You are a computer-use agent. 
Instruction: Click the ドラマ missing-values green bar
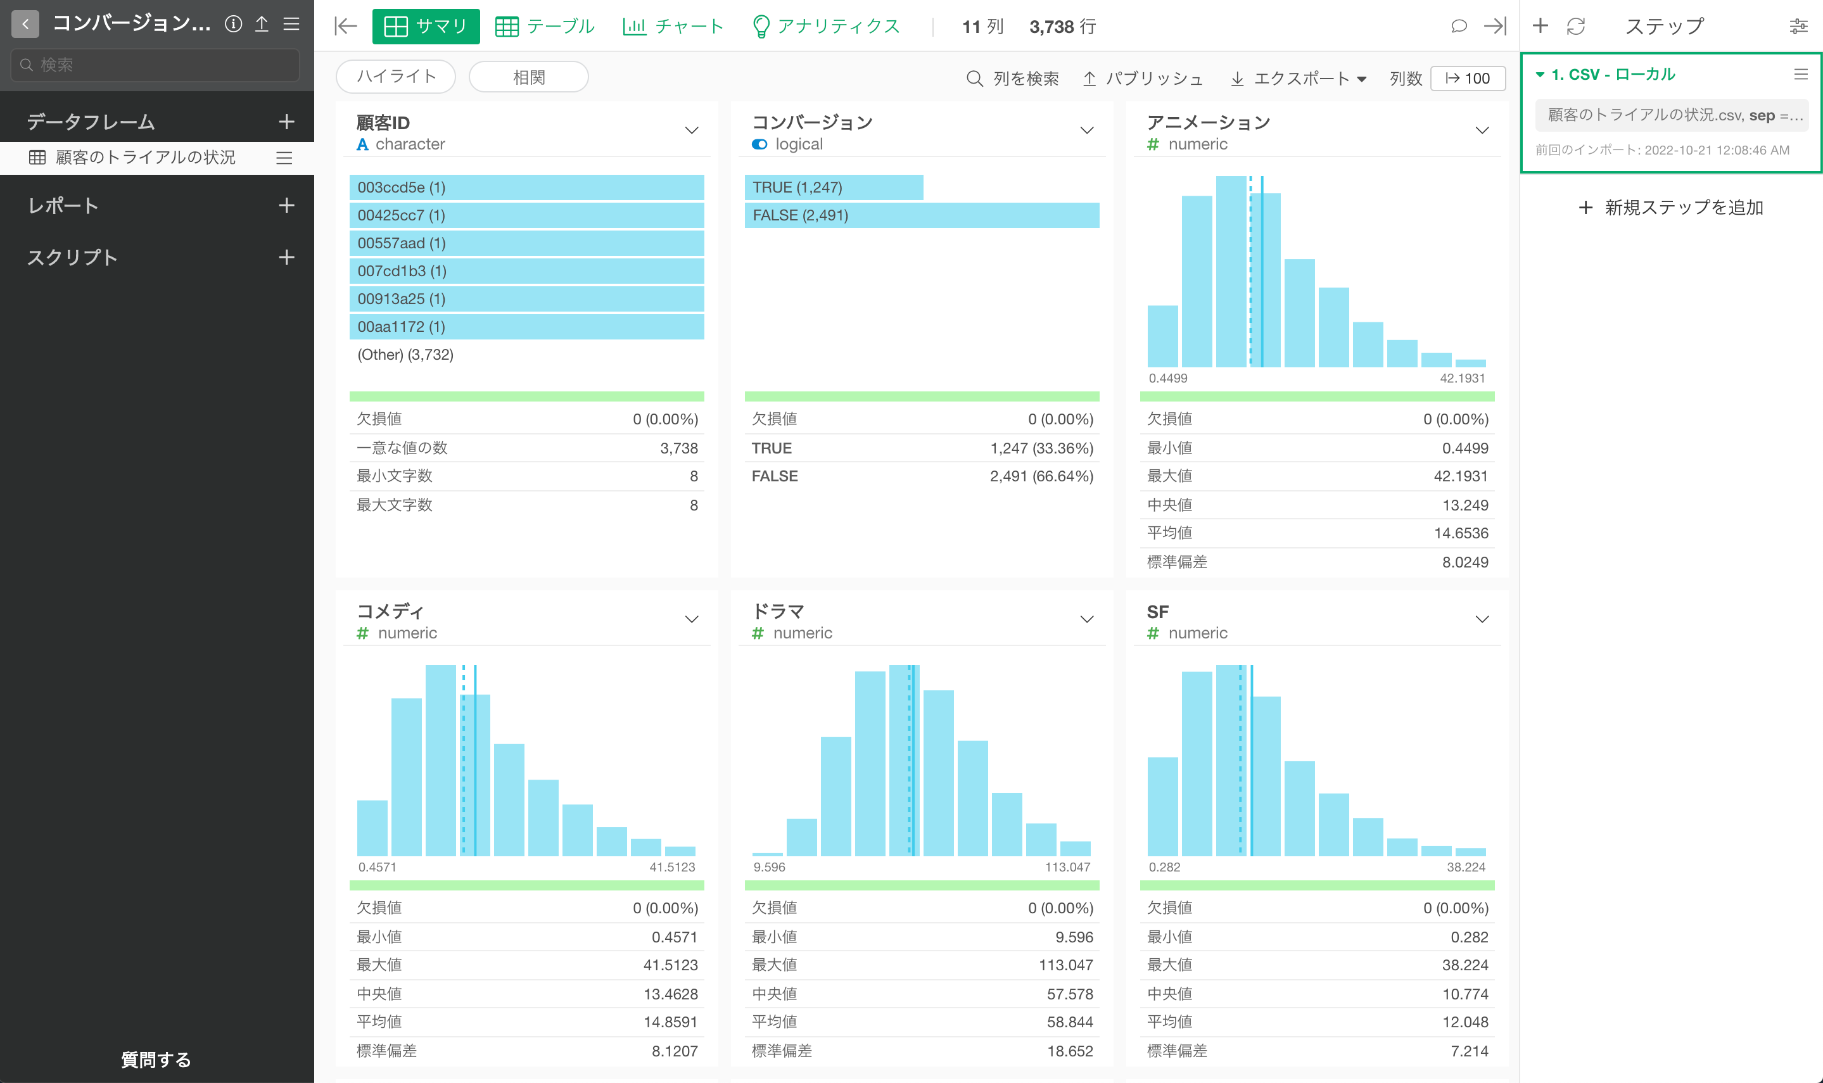[x=922, y=885]
